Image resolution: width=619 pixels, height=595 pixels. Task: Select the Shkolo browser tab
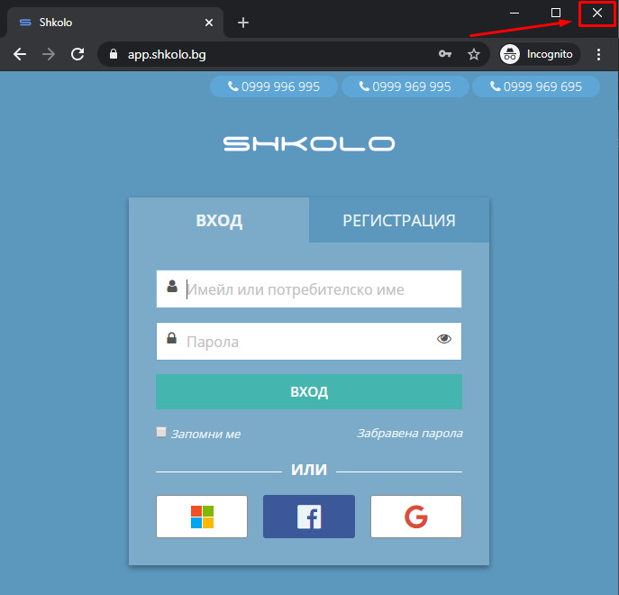(114, 23)
